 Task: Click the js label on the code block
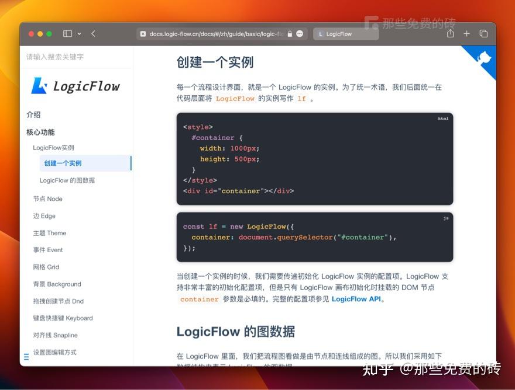(x=446, y=218)
